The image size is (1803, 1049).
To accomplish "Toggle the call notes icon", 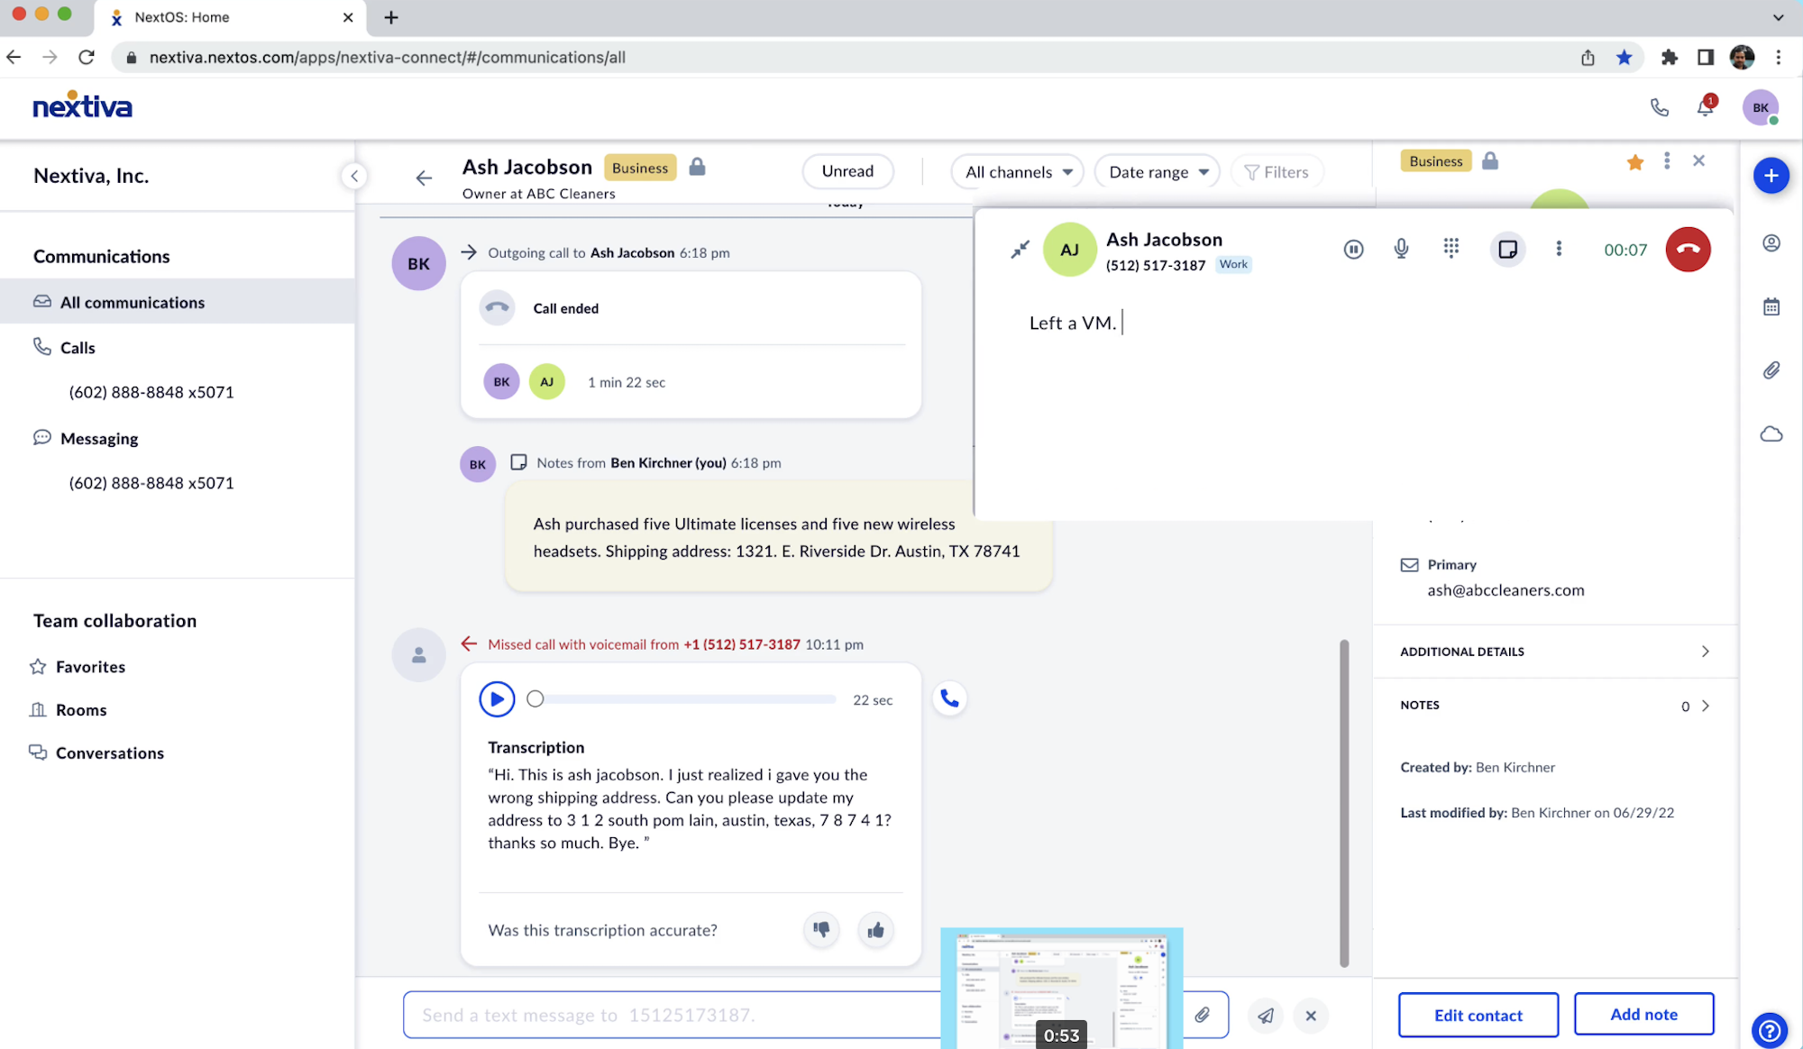I will (1507, 250).
